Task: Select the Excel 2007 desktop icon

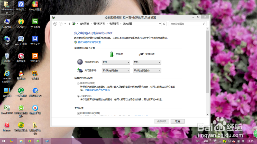Action: coord(7,109)
